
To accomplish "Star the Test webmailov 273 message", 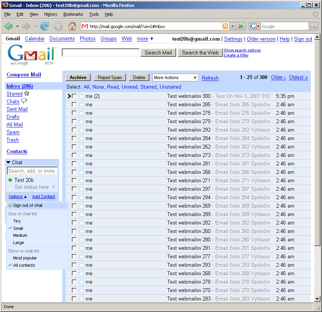I will [81, 155].
